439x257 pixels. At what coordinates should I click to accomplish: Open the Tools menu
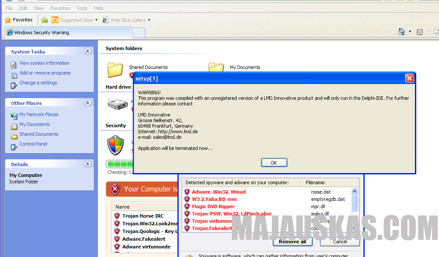[x=82, y=8]
